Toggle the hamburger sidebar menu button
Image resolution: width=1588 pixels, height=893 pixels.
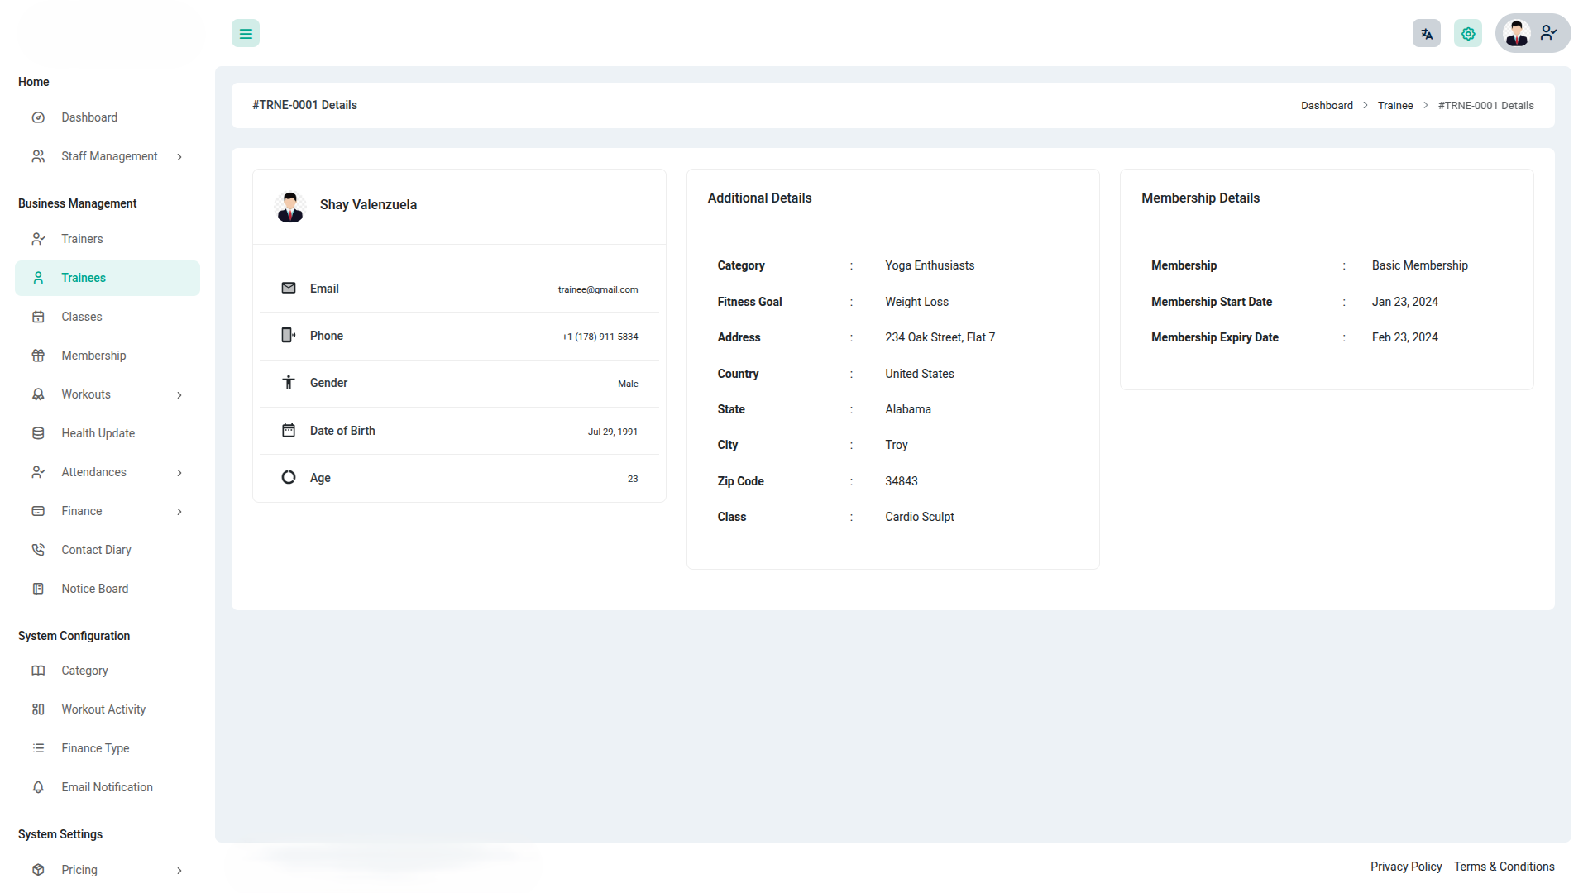pos(246,34)
